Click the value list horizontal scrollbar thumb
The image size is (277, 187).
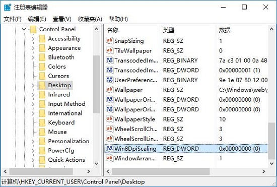(x=161, y=171)
